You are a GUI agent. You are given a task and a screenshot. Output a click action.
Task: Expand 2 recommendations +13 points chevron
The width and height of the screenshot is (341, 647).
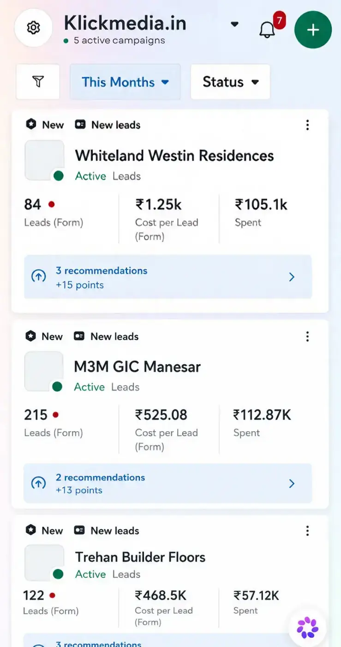click(292, 483)
